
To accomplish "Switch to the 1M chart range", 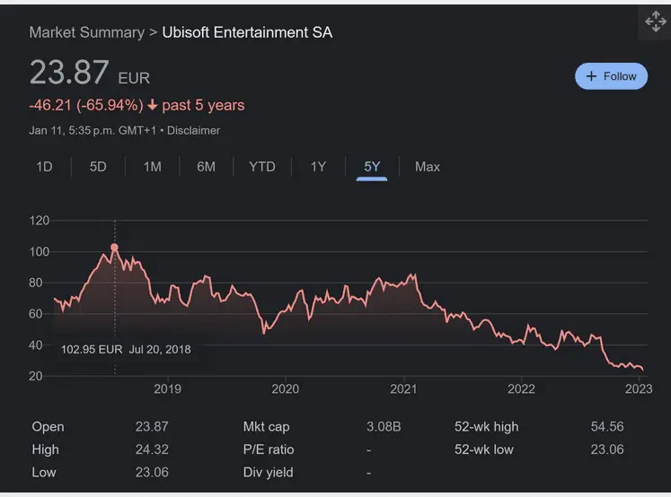I will [153, 167].
